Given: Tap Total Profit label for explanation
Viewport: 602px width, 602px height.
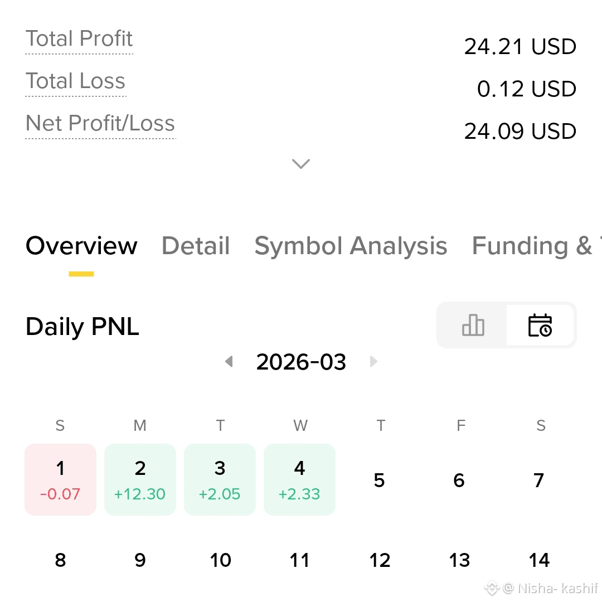Looking at the screenshot, I should [79, 39].
